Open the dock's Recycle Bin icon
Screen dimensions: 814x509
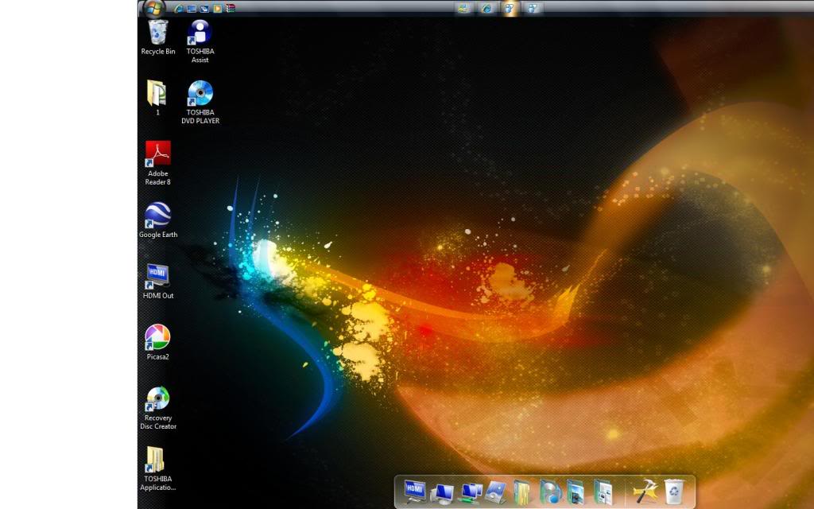point(674,492)
